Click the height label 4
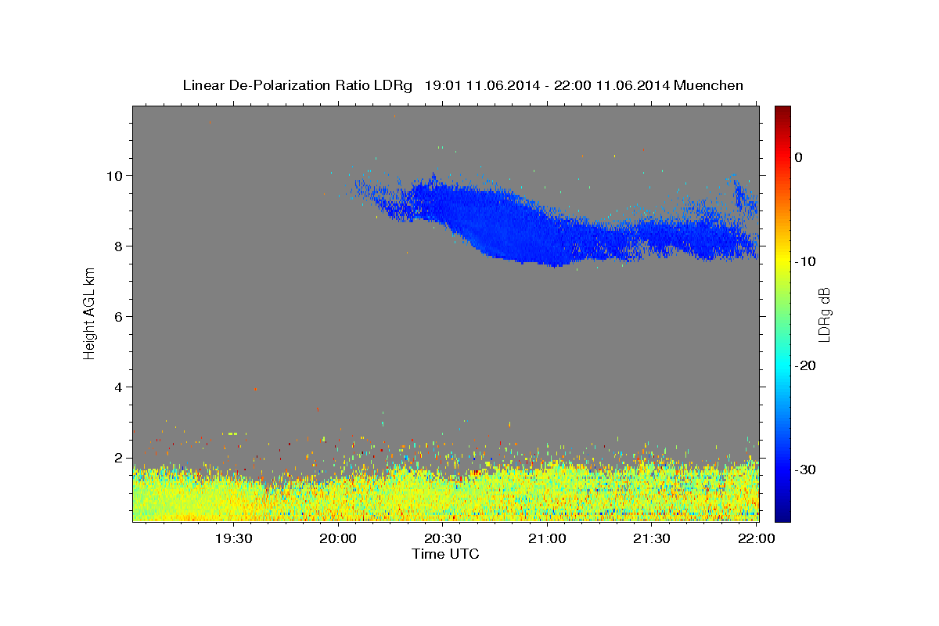939x626 pixels. point(119,387)
